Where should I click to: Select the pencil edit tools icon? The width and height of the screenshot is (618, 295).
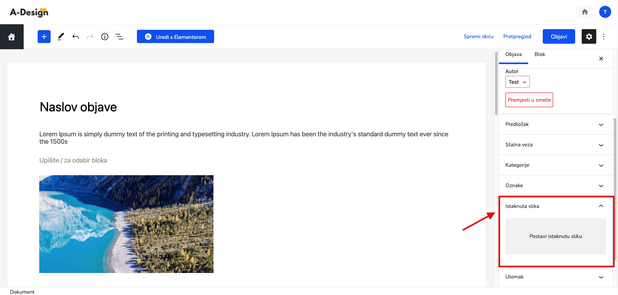click(61, 37)
